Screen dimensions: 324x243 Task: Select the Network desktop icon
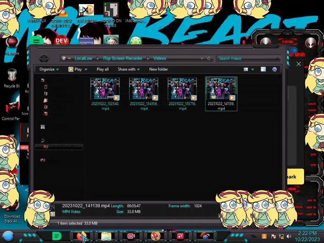pos(12,46)
